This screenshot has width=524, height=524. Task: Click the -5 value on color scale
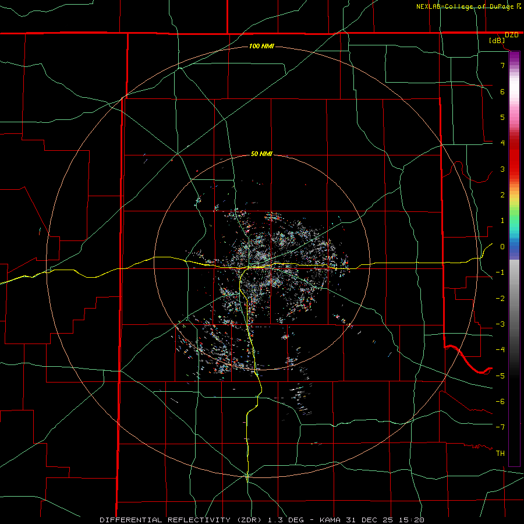coord(500,376)
